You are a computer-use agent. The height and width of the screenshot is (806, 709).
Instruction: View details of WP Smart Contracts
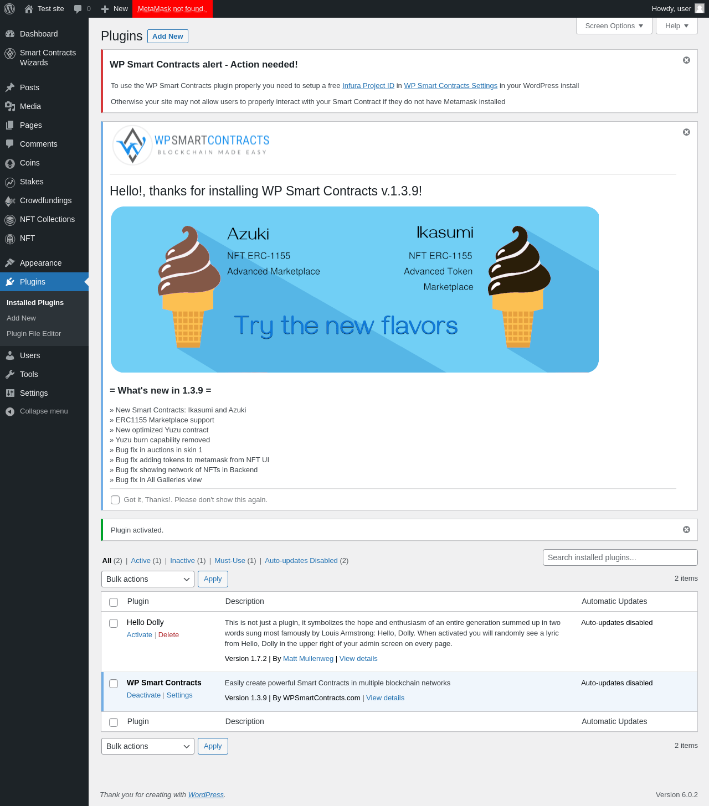pyautogui.click(x=385, y=698)
